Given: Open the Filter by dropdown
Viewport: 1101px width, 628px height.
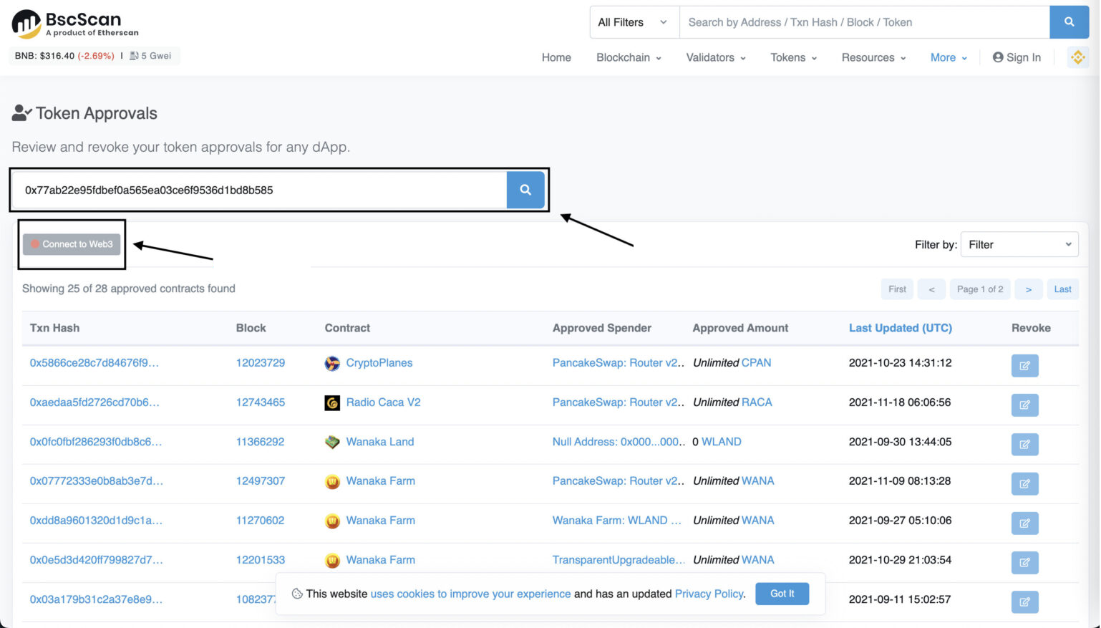Looking at the screenshot, I should (x=1019, y=244).
